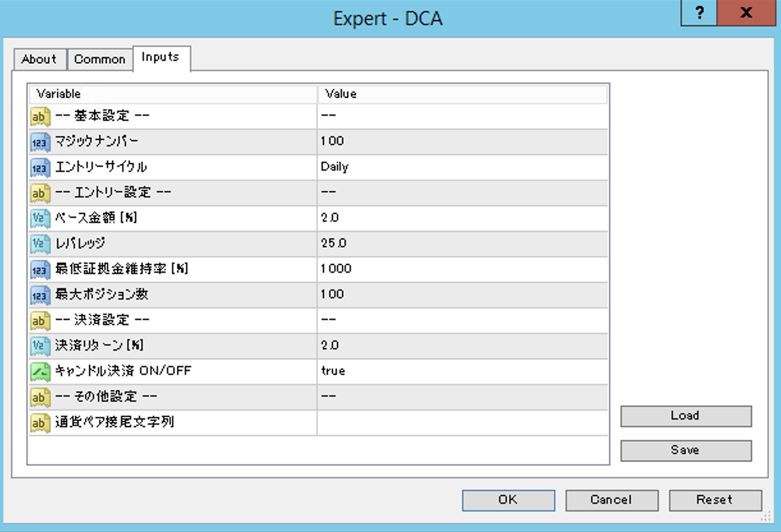The height and width of the screenshot is (532, 781).
Task: Click the icon beside 決済リターン [%]
Action: [x=40, y=346]
